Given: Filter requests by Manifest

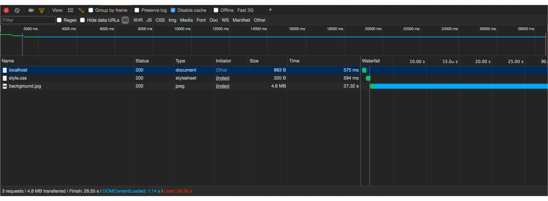Looking at the screenshot, I should [x=241, y=20].
